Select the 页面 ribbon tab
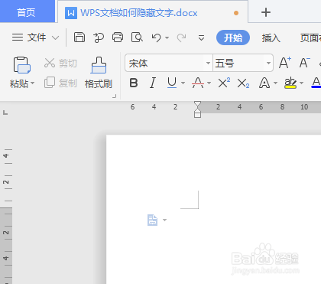Image resolution: width=321 pixels, height=284 pixels. pyautogui.click(x=310, y=38)
